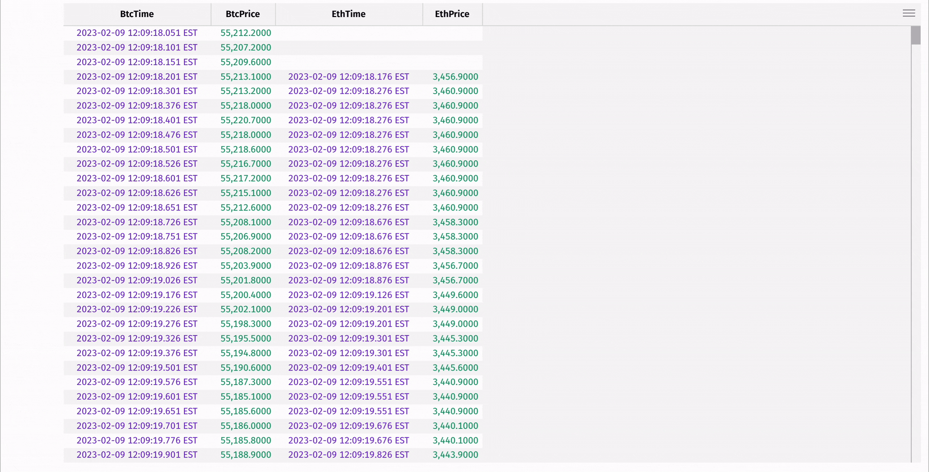Select the EthPrice value 3,449.6000
Viewport: 929px width, 472px height.
point(455,295)
